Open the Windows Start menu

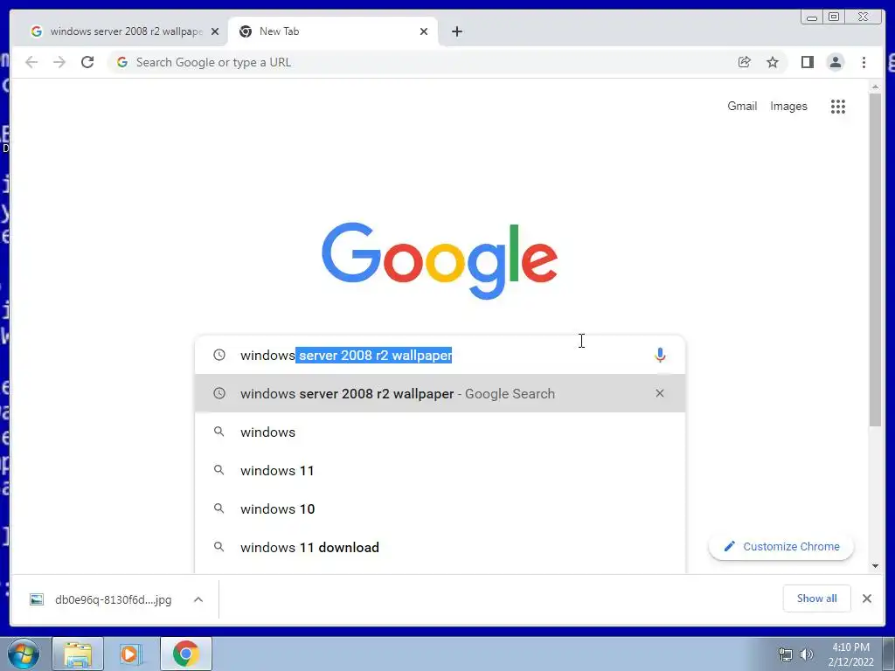(24, 654)
